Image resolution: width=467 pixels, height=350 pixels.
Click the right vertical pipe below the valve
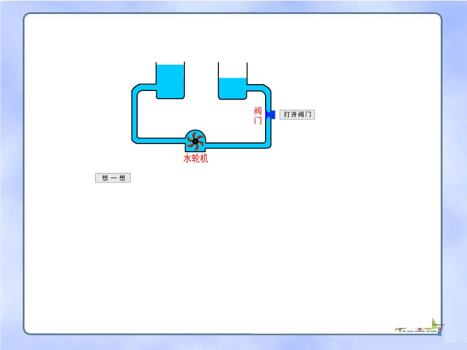click(x=269, y=131)
